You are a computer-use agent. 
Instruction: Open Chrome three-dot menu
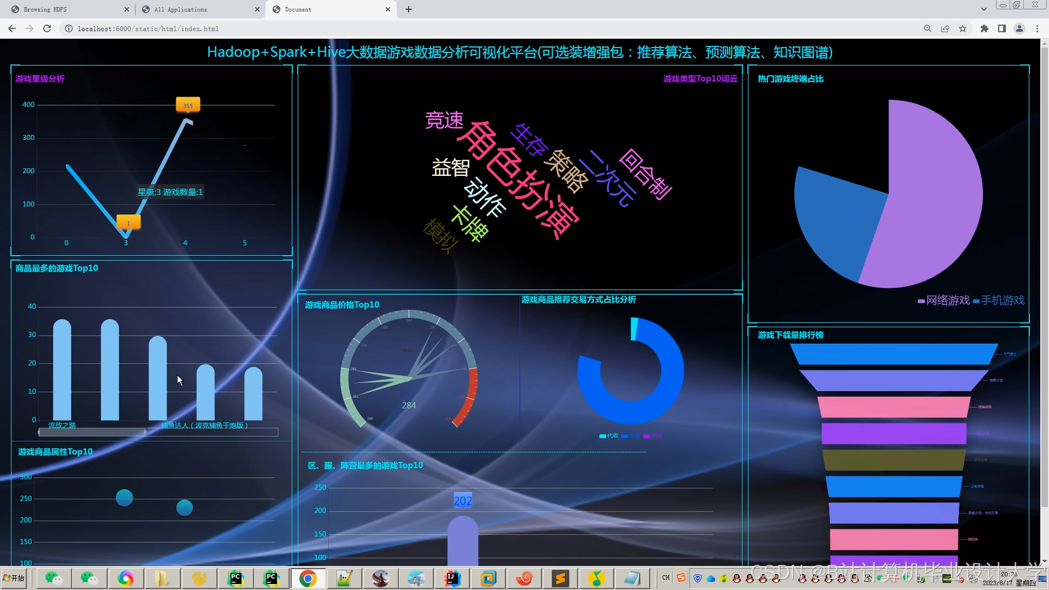[1037, 28]
